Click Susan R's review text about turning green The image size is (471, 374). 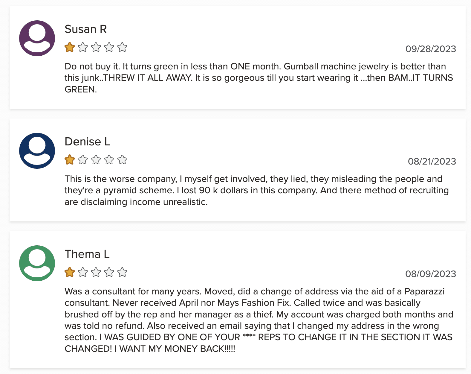tap(259, 78)
